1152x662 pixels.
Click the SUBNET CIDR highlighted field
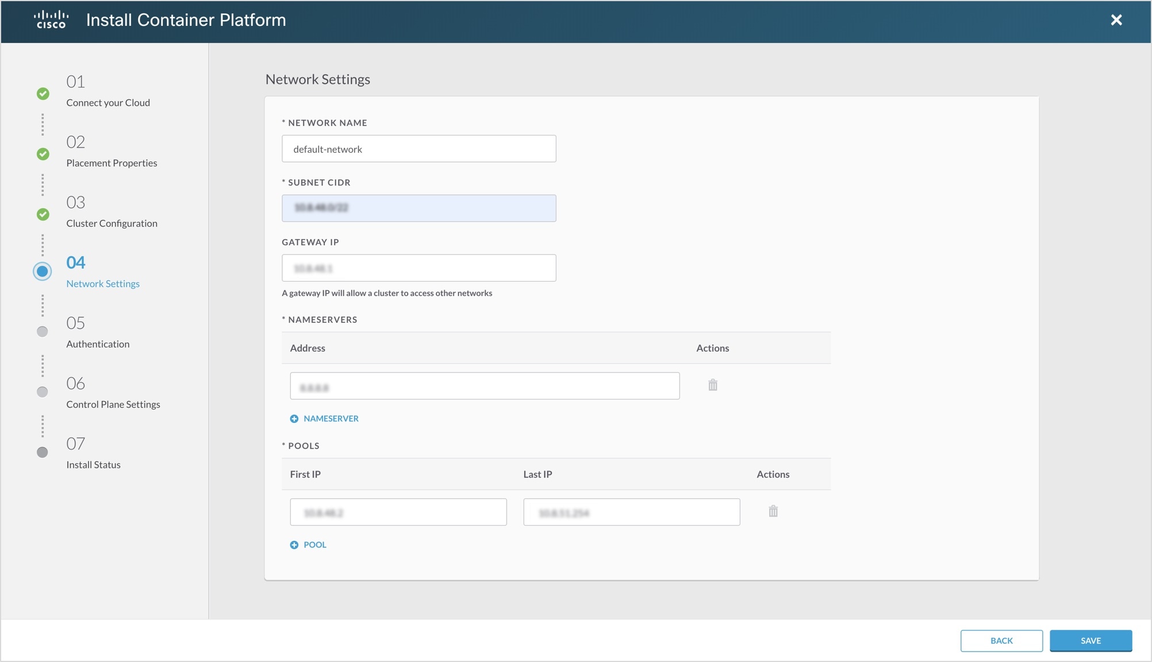418,208
